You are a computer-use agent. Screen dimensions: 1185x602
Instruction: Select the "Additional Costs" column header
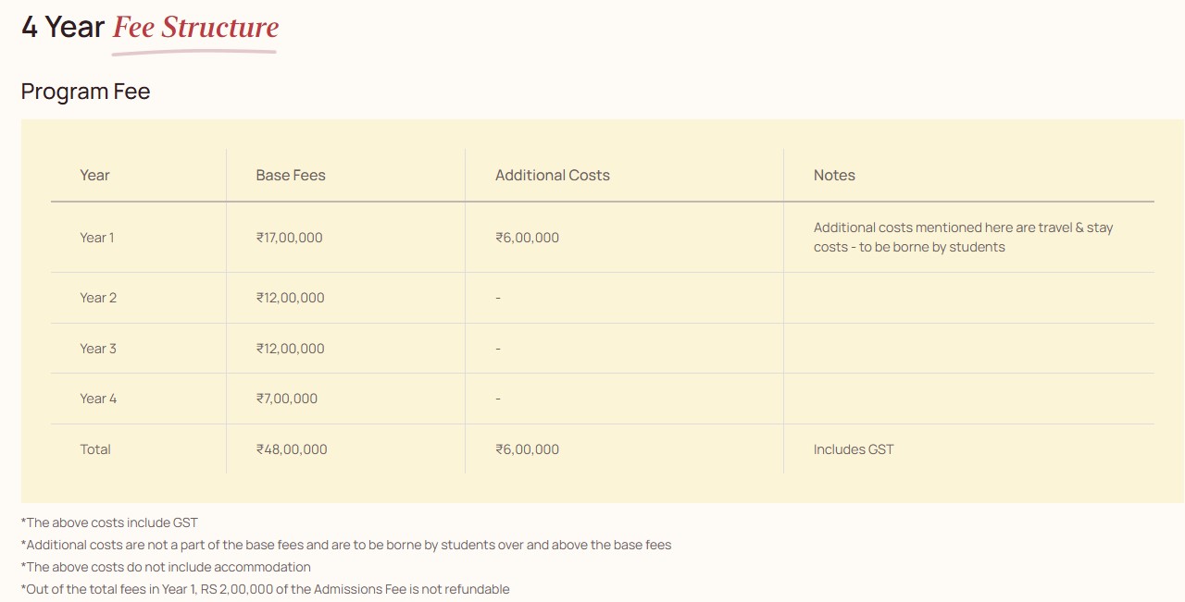pyautogui.click(x=552, y=175)
